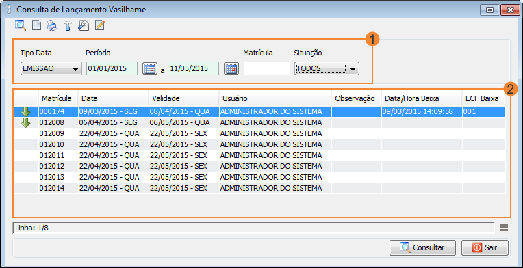The width and height of the screenshot is (523, 268).
Task: Click the window icon in title bar
Action: 8,10
